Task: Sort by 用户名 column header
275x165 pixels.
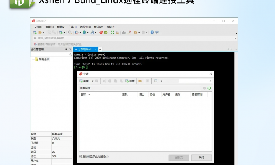Action: (x=168, y=94)
